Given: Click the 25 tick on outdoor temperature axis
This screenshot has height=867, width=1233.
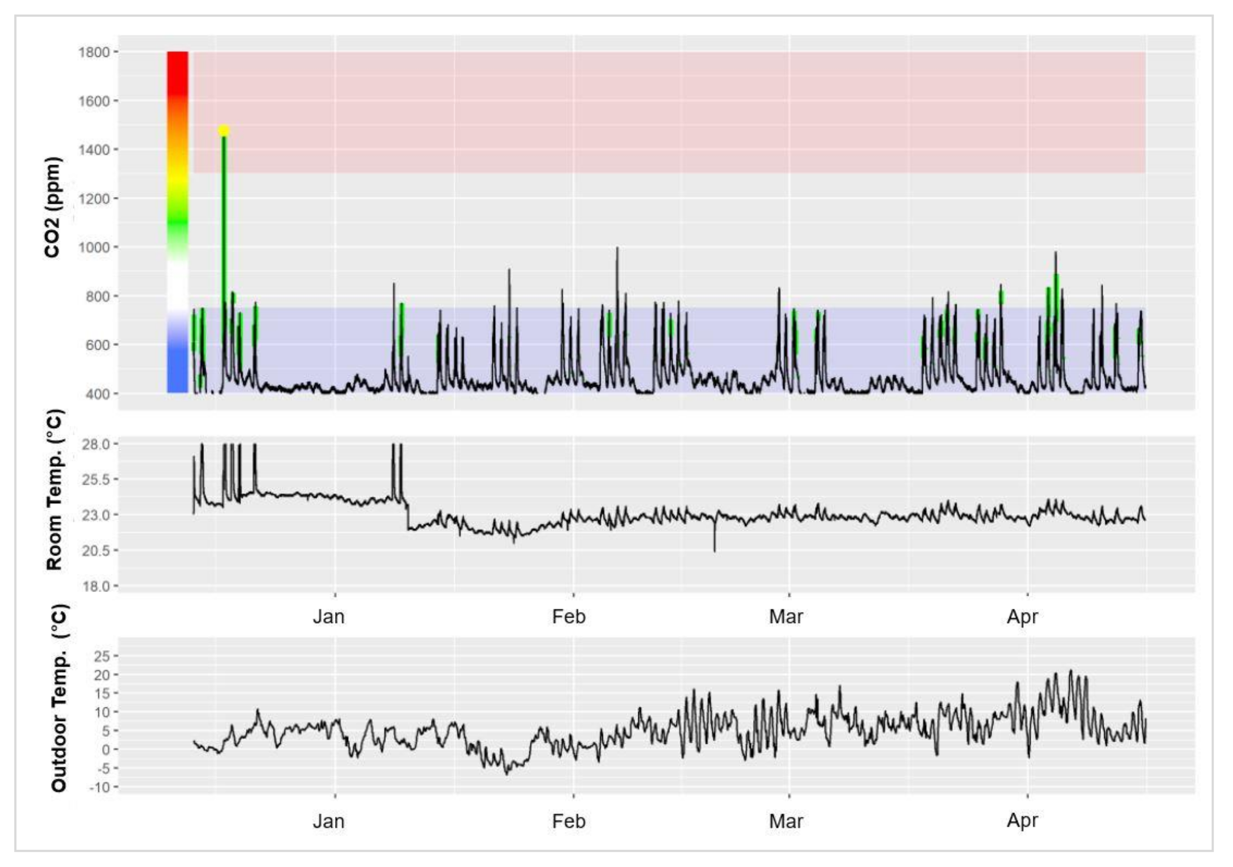Looking at the screenshot, I should 102,656.
